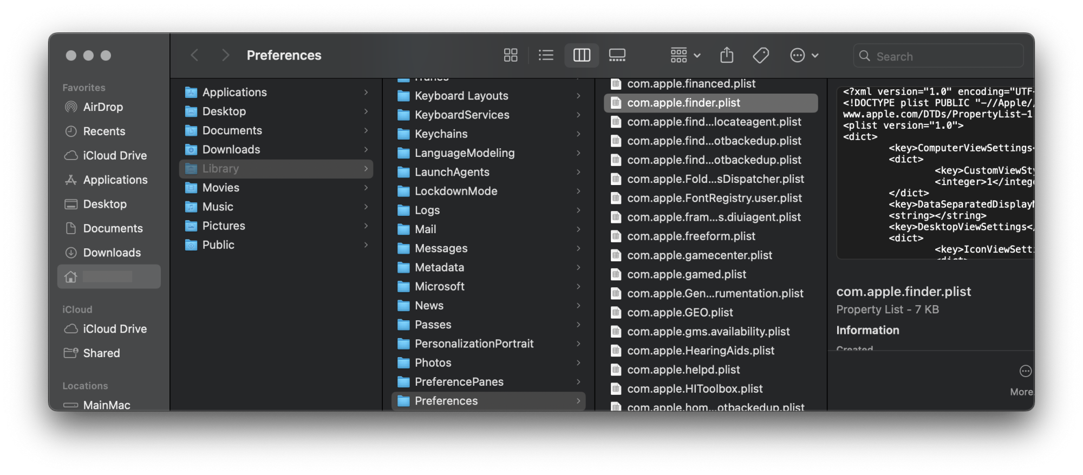
Task: Select the KeyboardServices folder
Action: coord(488,115)
